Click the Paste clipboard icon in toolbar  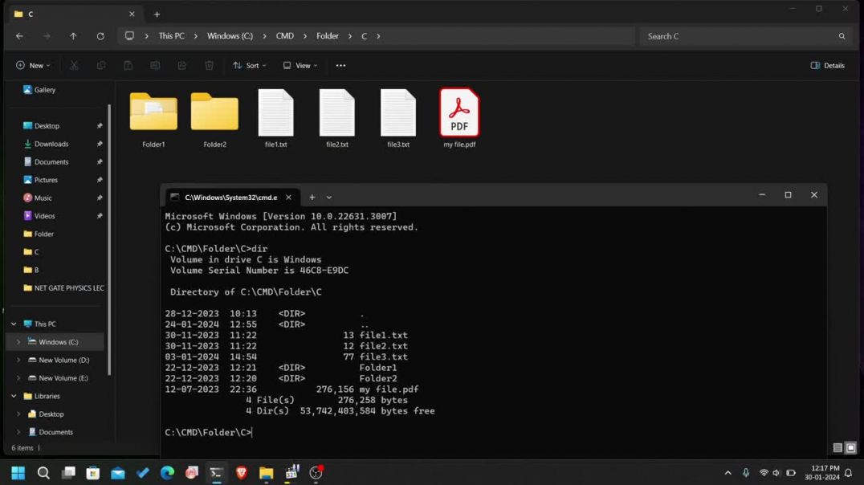point(128,65)
